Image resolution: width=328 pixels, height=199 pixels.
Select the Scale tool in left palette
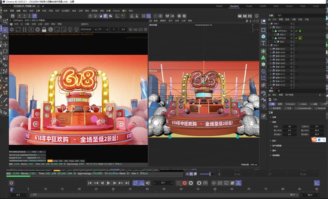click(5, 58)
